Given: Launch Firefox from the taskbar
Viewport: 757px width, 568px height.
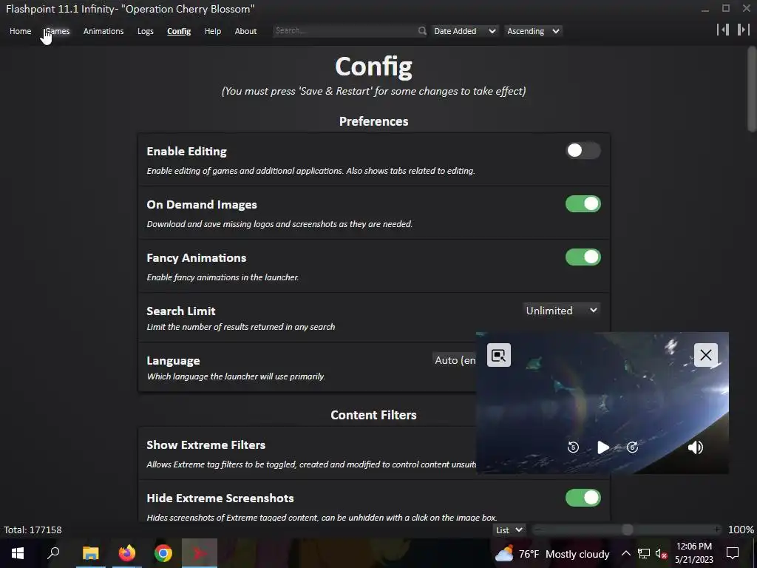Looking at the screenshot, I should (x=127, y=553).
